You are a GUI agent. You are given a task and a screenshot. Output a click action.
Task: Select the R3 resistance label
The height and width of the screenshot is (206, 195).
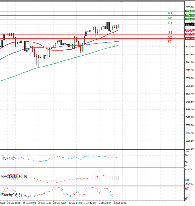[170, 13]
